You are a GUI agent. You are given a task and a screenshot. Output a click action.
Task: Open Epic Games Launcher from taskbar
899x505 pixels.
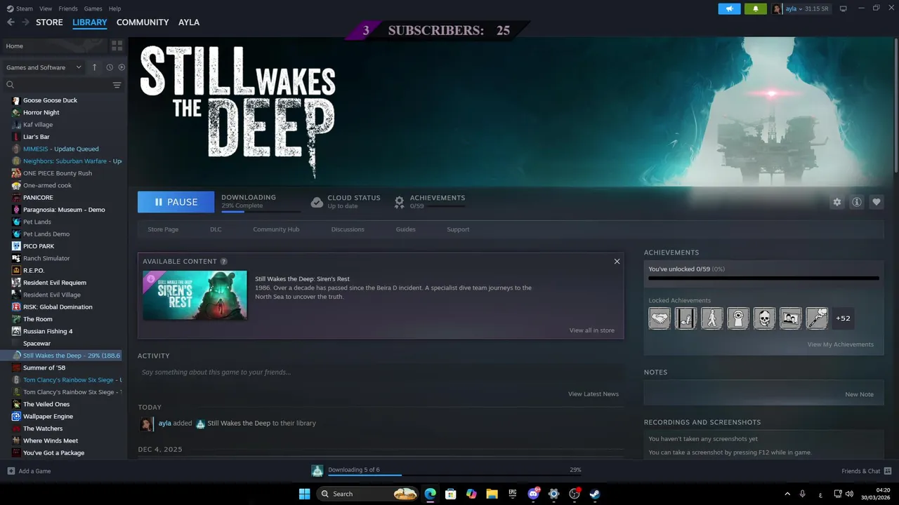[x=513, y=494]
